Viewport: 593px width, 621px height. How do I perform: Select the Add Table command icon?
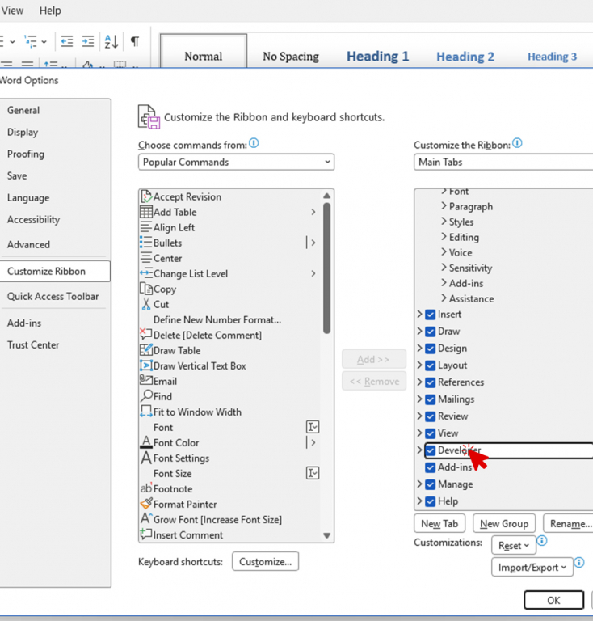click(146, 212)
